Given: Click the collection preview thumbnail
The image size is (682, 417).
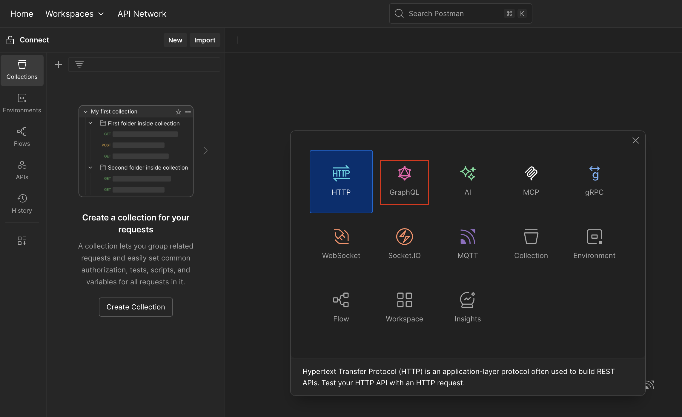Looking at the screenshot, I should 136,151.
